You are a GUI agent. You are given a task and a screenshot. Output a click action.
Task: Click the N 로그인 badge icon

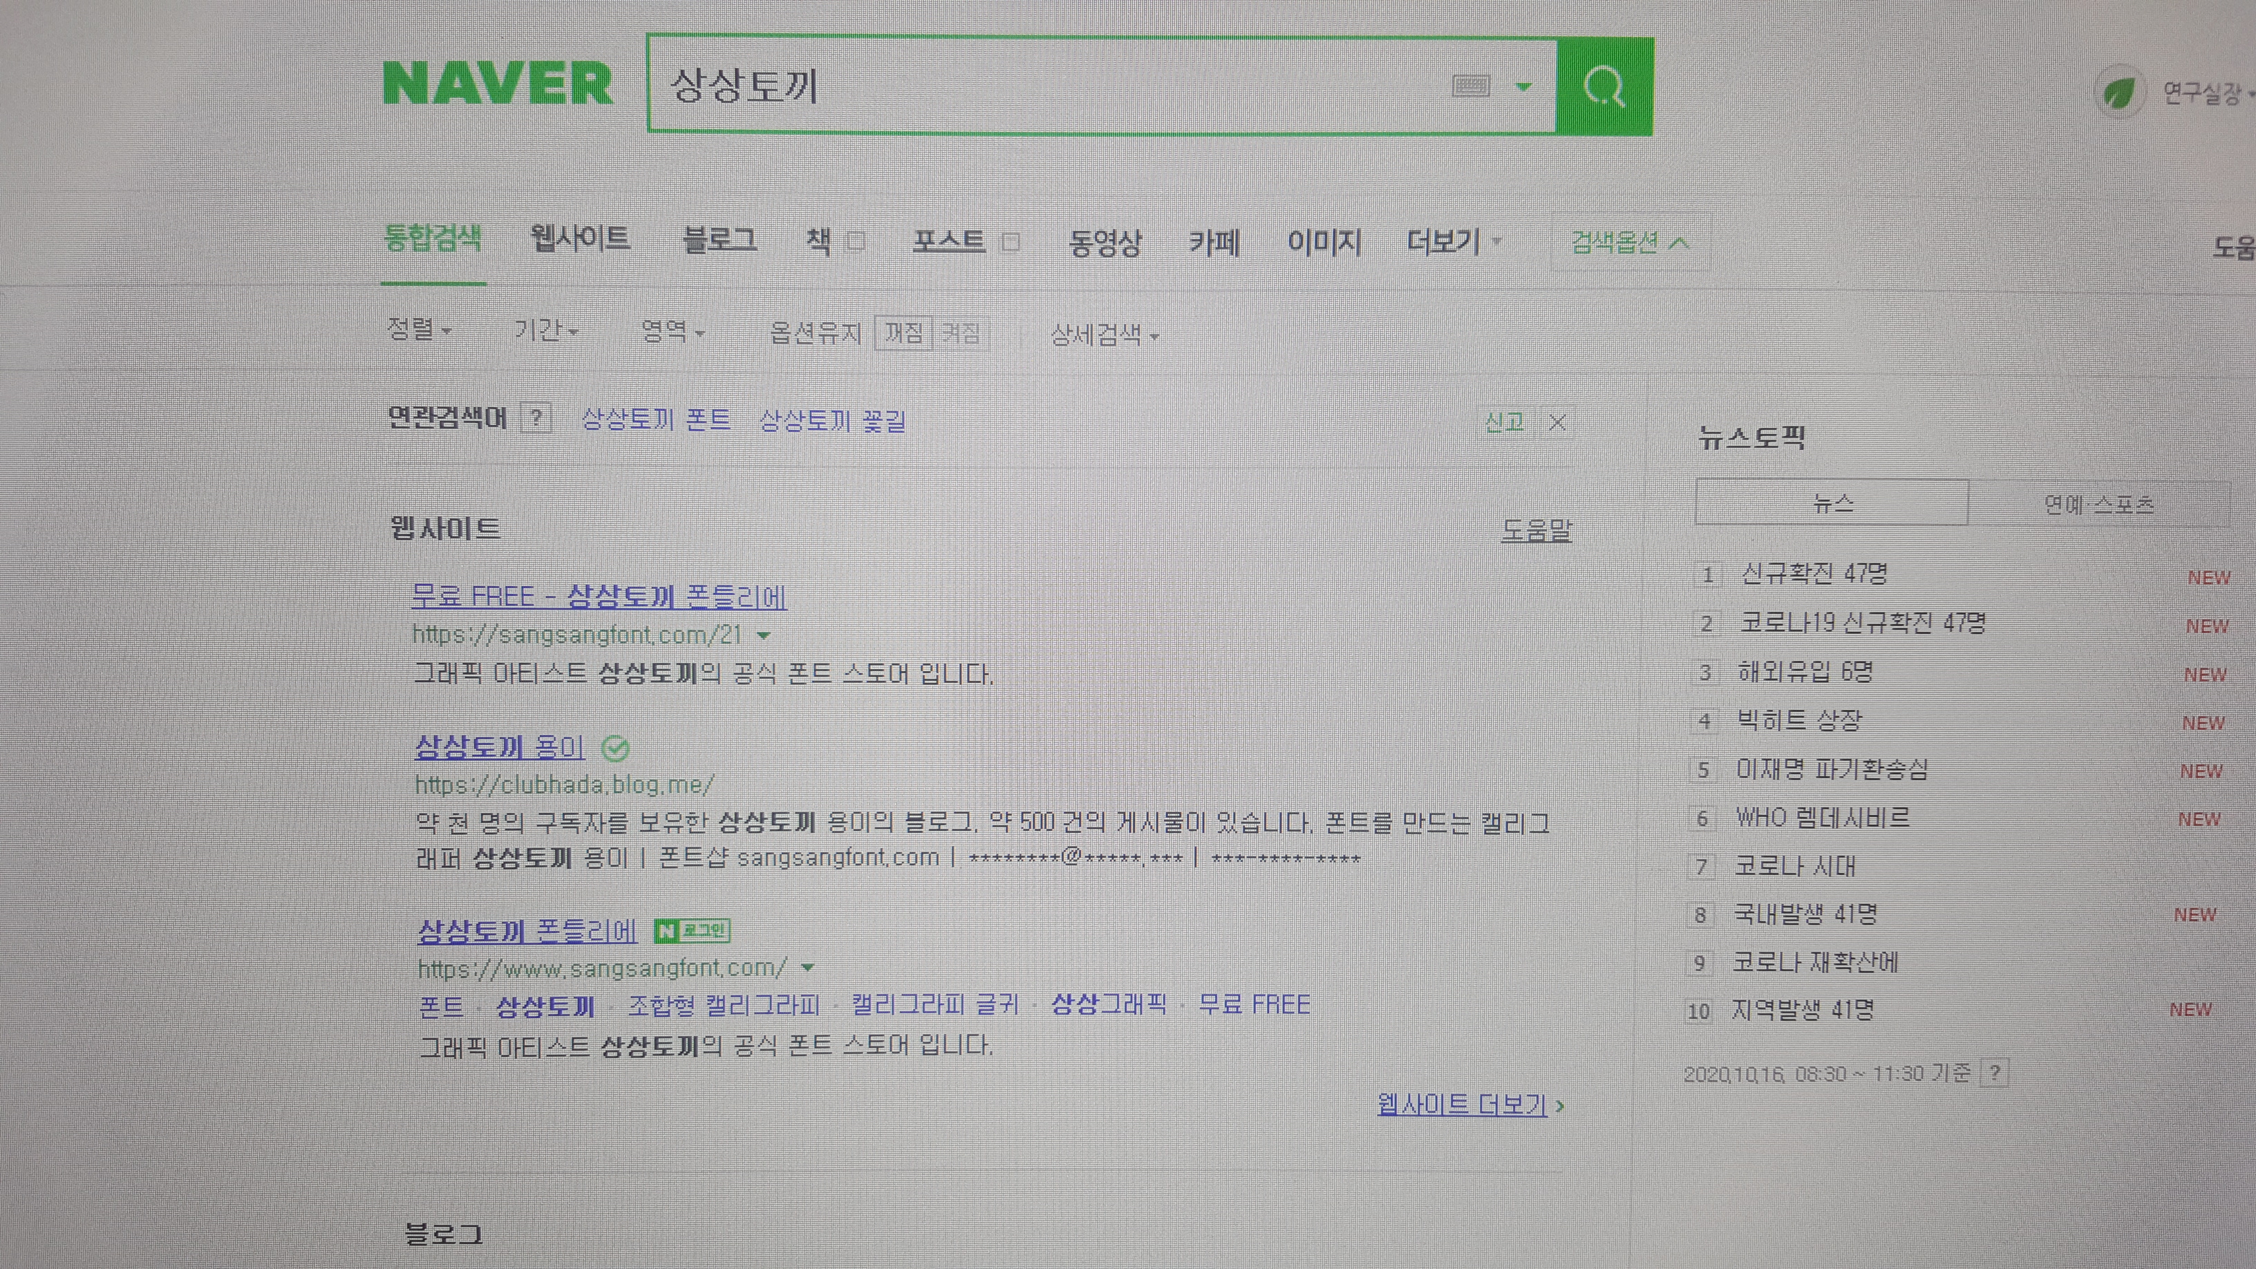[692, 930]
